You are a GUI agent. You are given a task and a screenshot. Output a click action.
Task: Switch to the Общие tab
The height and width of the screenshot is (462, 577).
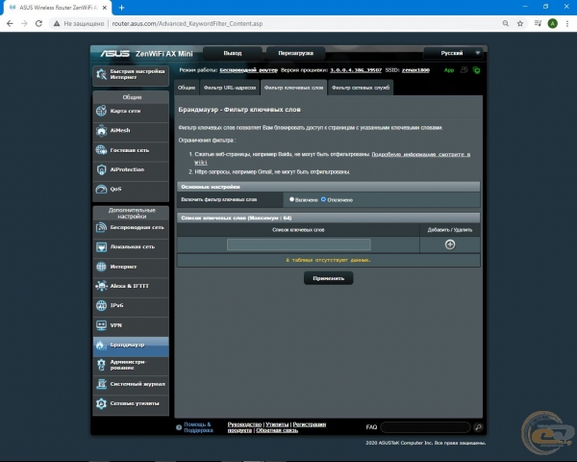[187, 88]
